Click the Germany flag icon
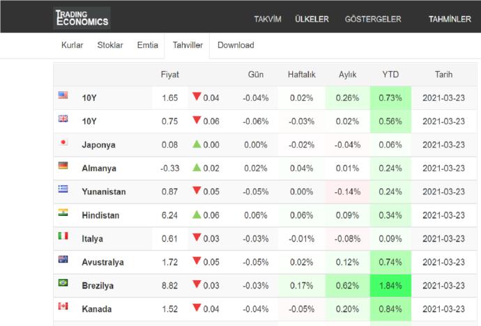Viewport: 481px width, 326px height. (x=63, y=166)
